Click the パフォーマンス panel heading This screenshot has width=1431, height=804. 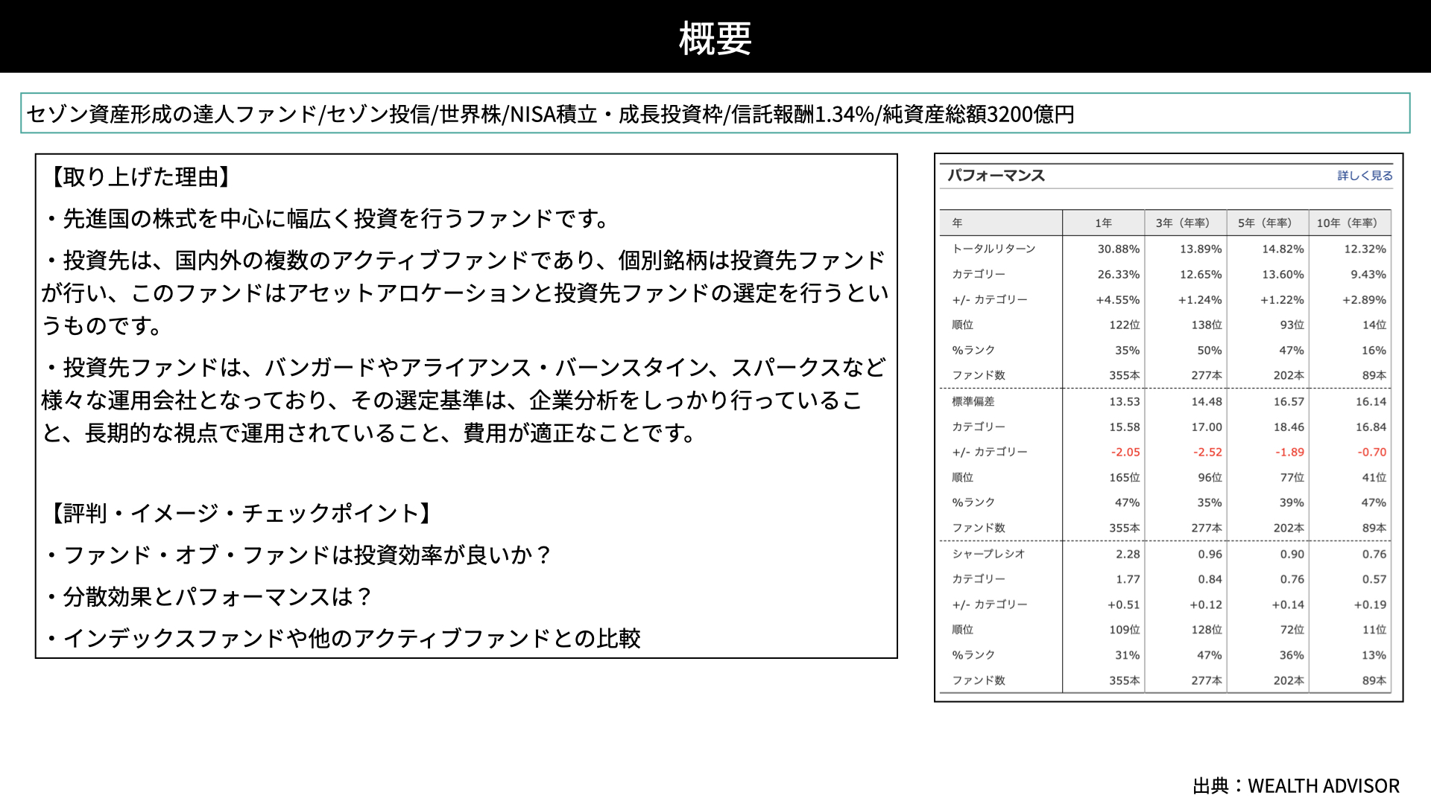click(996, 176)
